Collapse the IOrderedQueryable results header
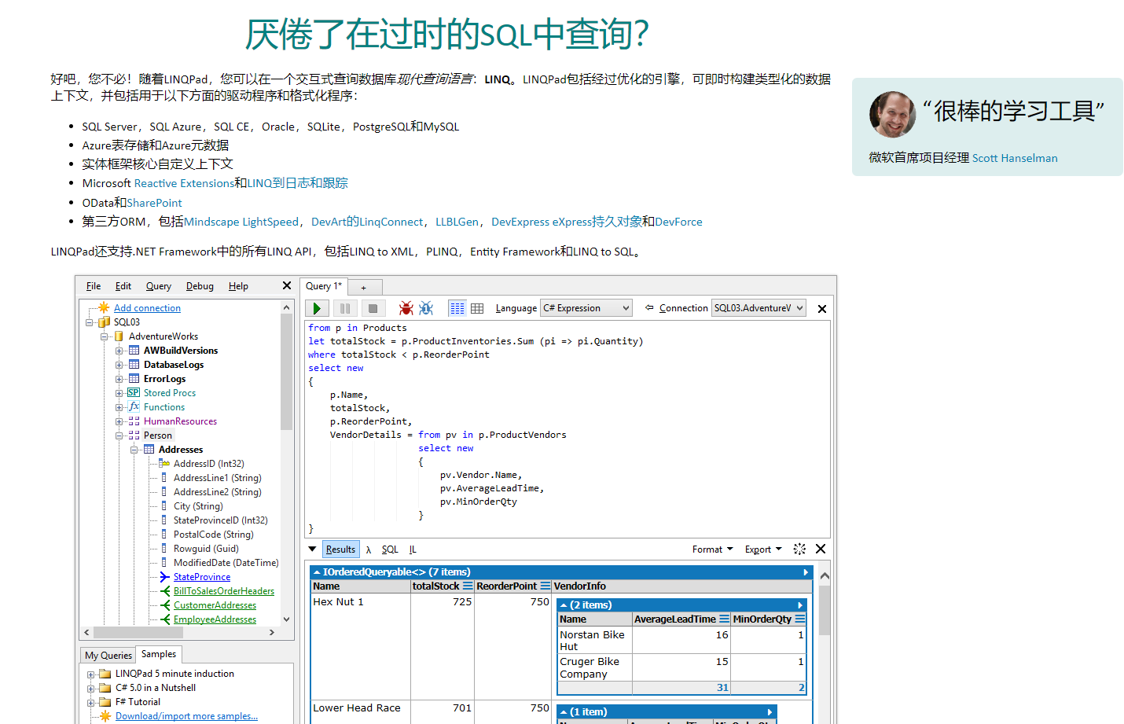Image resolution: width=1124 pixels, height=724 pixels. tap(317, 571)
